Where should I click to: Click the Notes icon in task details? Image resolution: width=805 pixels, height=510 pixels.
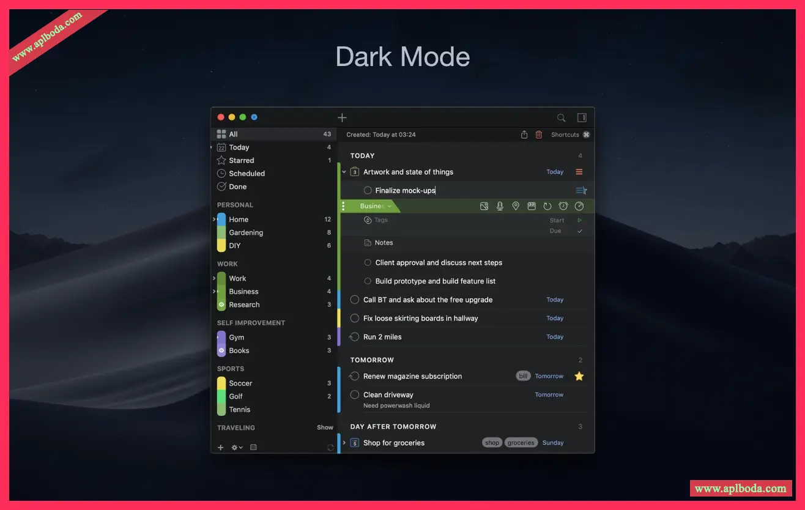coord(368,243)
